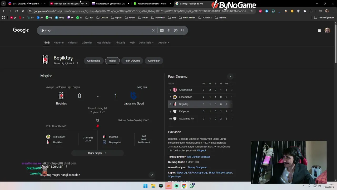The height and width of the screenshot is (190, 337).
Task: Open the bookmarks apps grid icon
Action: [3, 18]
